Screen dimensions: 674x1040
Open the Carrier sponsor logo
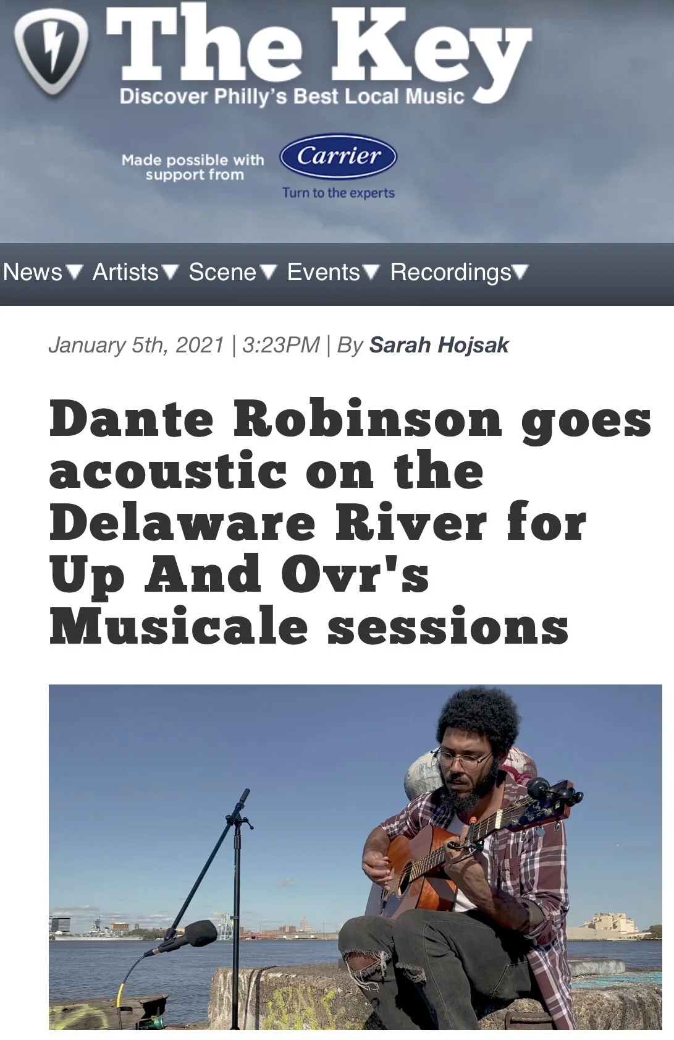(339, 156)
